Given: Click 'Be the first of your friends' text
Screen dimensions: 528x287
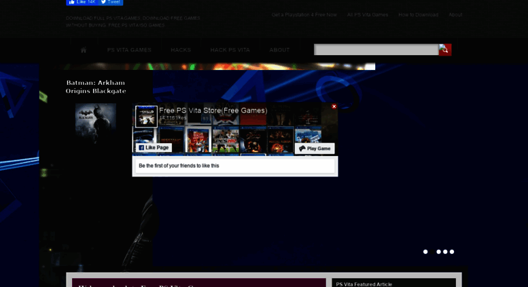Looking at the screenshot, I should pos(179,166).
